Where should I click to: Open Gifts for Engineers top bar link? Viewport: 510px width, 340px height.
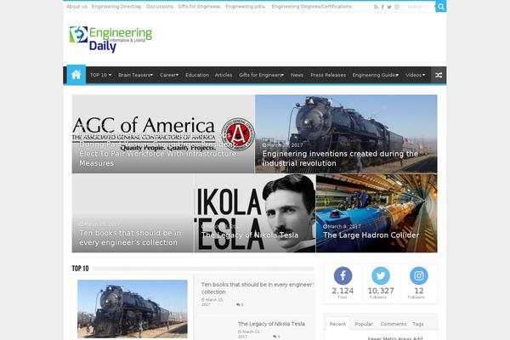[x=199, y=7]
